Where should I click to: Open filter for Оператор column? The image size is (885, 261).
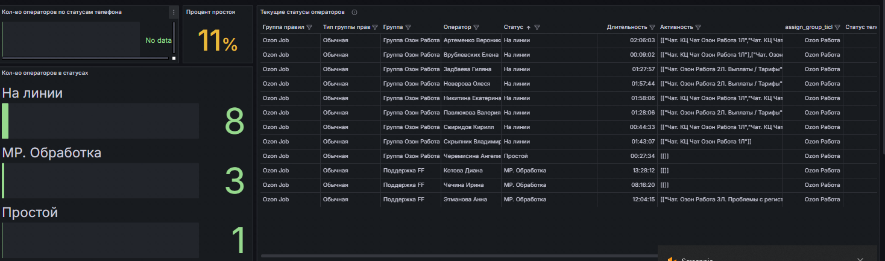(476, 27)
